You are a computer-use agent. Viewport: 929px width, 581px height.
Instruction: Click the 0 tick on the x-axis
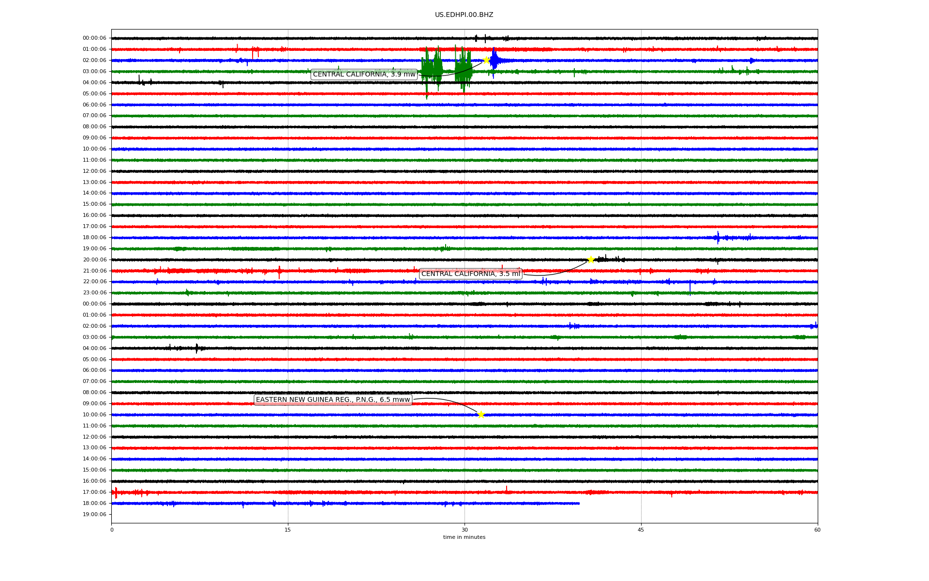coord(112,530)
